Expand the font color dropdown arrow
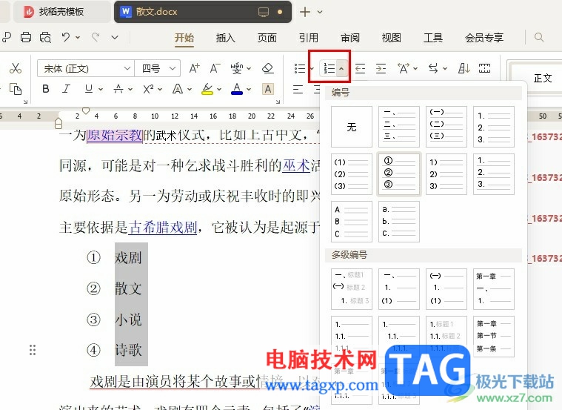The width and height of the screenshot is (562, 410). point(249,89)
